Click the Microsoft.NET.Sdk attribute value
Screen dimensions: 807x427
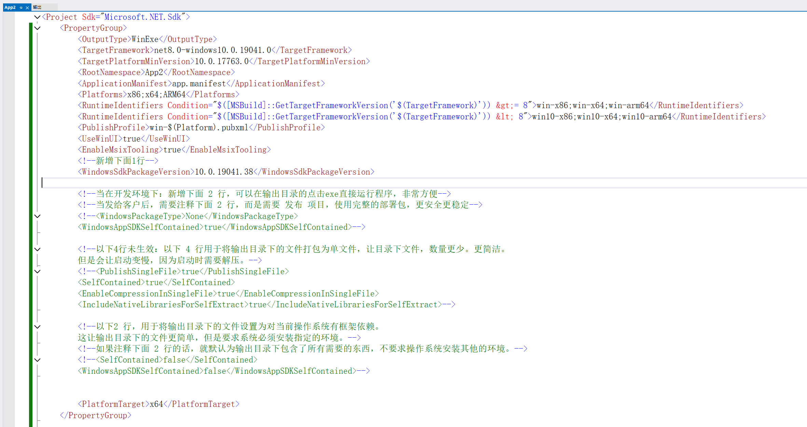pyautogui.click(x=143, y=17)
